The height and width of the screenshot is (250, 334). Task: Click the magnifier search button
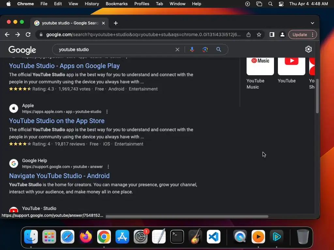(x=219, y=49)
